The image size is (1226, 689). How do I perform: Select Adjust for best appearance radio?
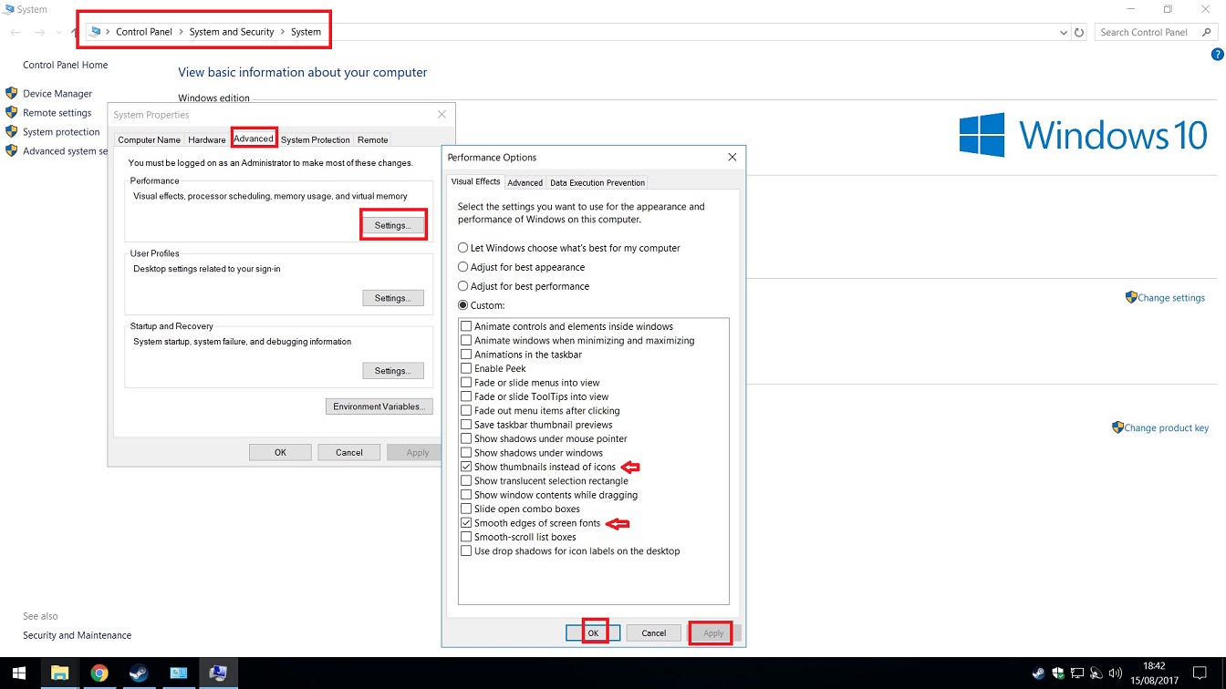coord(463,267)
